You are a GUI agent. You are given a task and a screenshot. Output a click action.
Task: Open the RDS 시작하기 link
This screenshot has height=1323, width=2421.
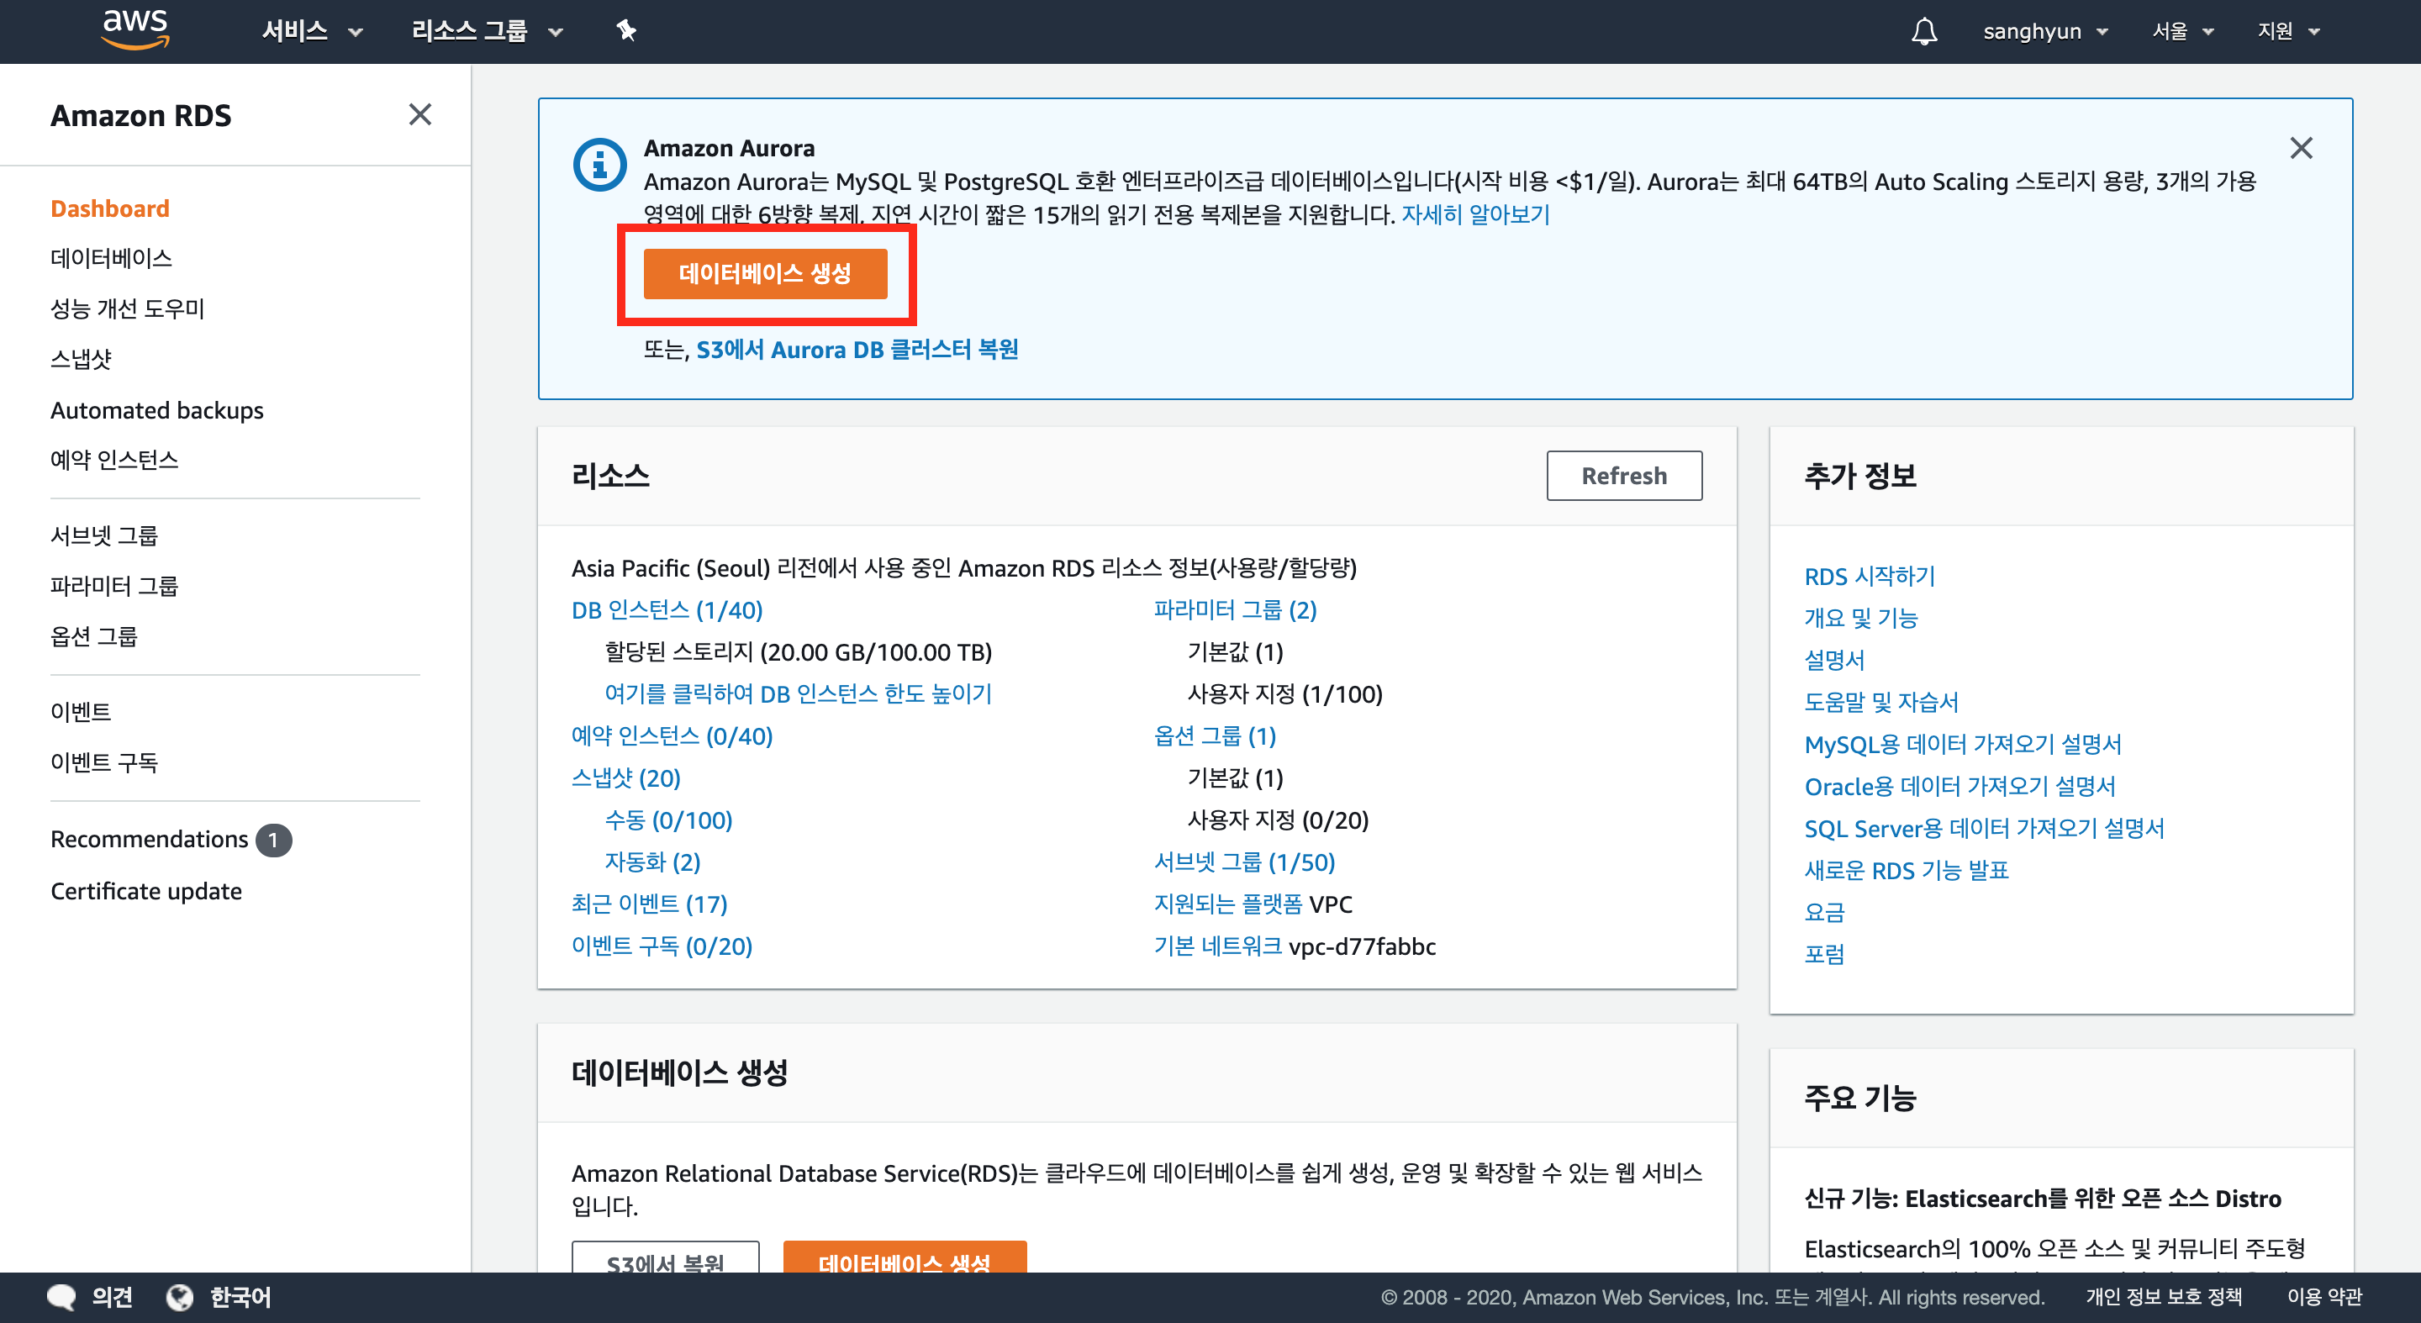click(1869, 575)
